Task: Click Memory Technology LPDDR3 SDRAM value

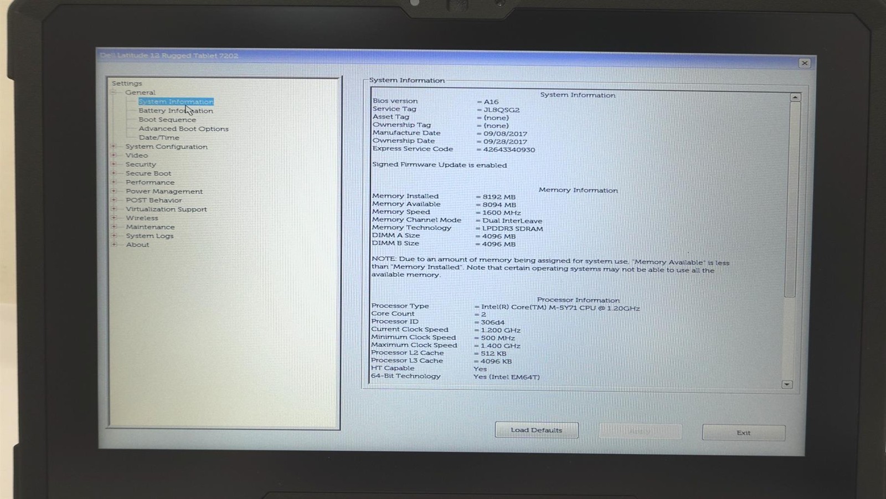Action: click(x=513, y=228)
